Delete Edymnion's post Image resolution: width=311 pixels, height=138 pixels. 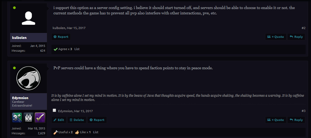click(77, 120)
